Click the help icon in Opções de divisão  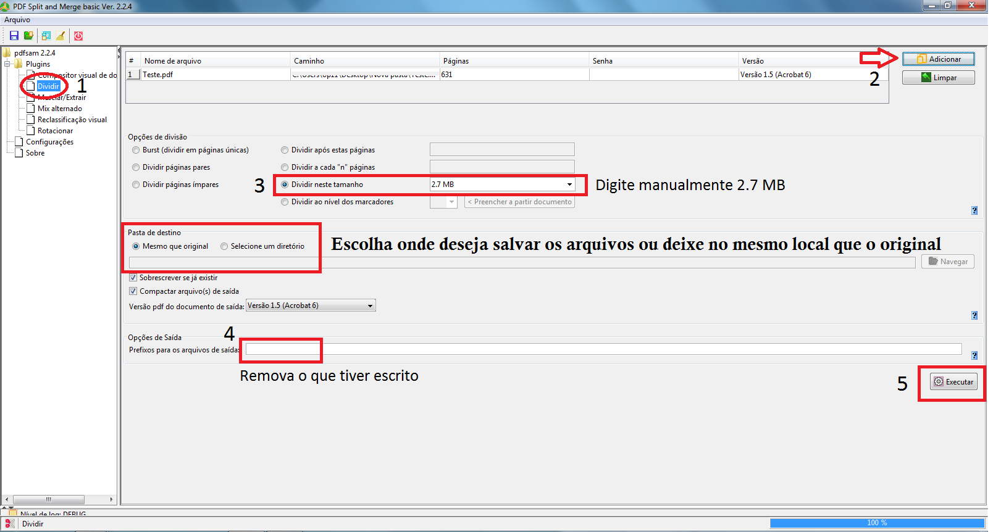pyautogui.click(x=974, y=210)
